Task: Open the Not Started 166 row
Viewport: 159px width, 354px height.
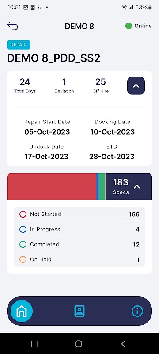Action: 79,214
